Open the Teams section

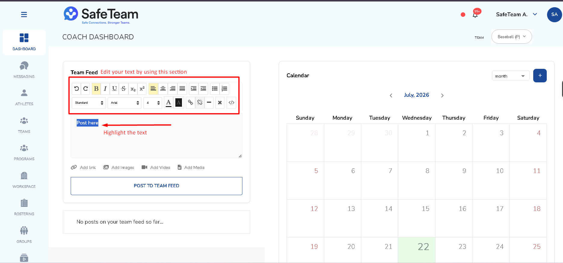(24, 125)
